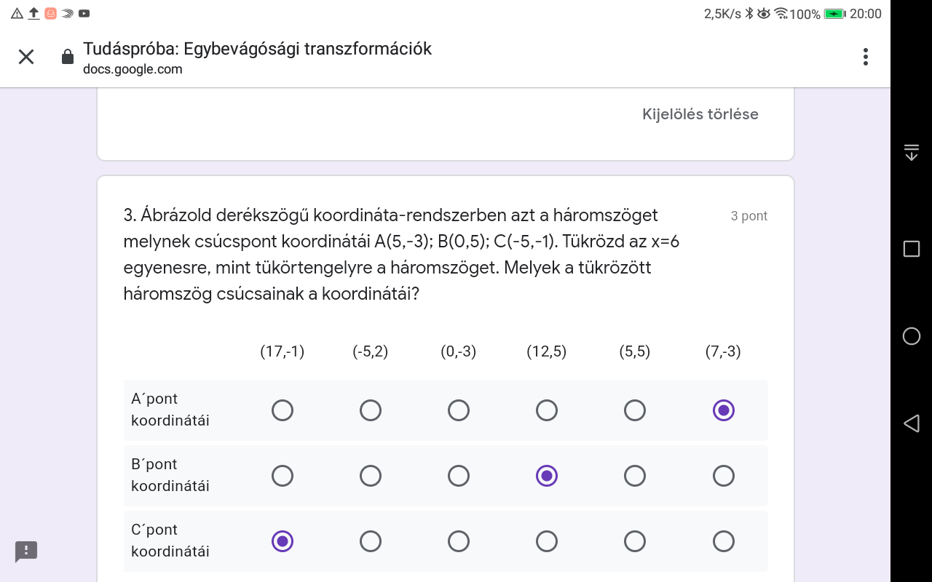Choose (-5,2) in the B´pont row
The image size is (932, 582).
[x=371, y=476]
